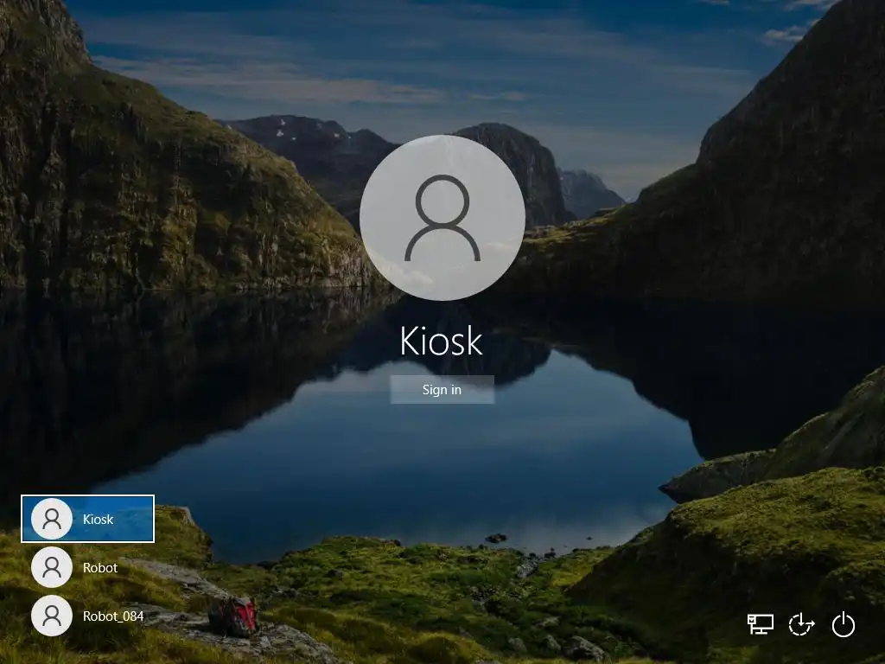Switch to the Robot user account
Viewport: 885px width, 664px height.
tap(87, 567)
